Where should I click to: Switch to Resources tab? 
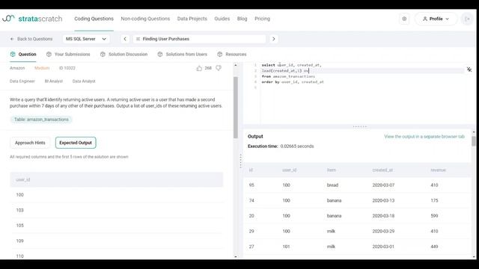[x=232, y=55]
